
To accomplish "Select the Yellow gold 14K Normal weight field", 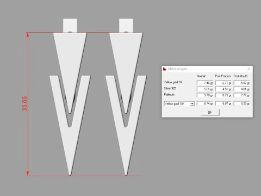I will (x=205, y=103).
